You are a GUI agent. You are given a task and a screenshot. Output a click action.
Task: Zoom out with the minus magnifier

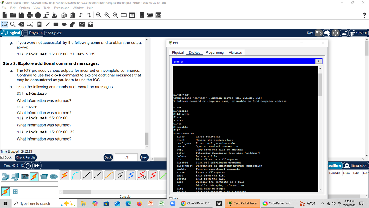115,15
